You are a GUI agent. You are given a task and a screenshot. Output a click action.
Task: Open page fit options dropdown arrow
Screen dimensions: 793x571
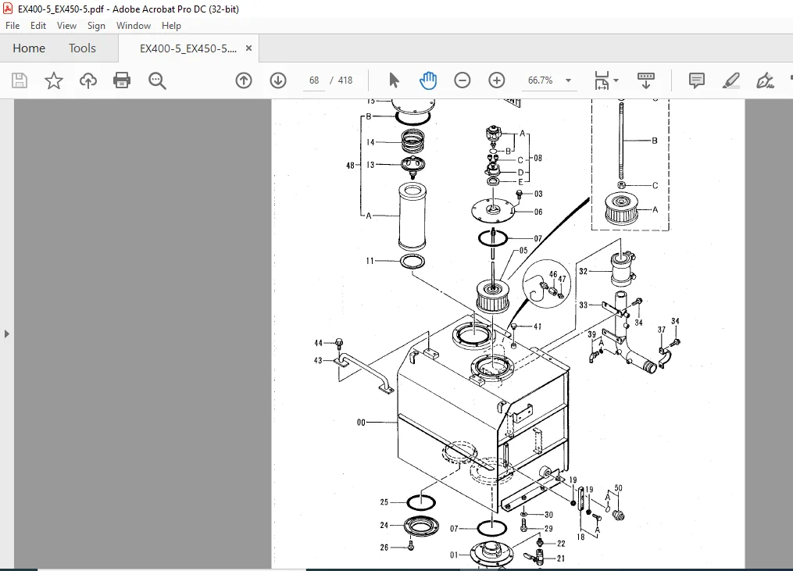point(616,80)
